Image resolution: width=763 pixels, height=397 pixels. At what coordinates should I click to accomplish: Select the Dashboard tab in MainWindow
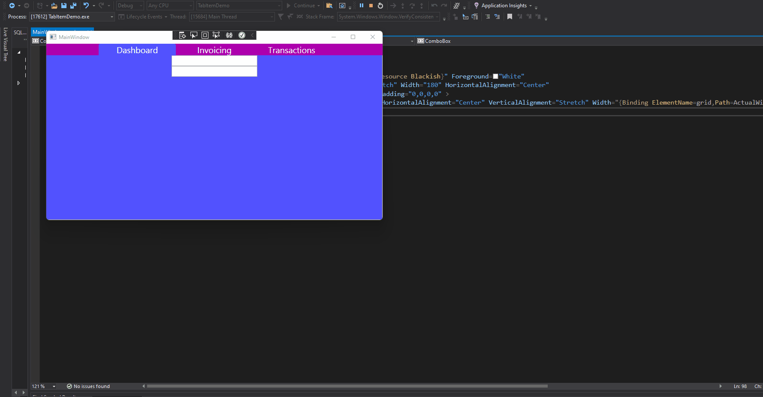pyautogui.click(x=137, y=50)
